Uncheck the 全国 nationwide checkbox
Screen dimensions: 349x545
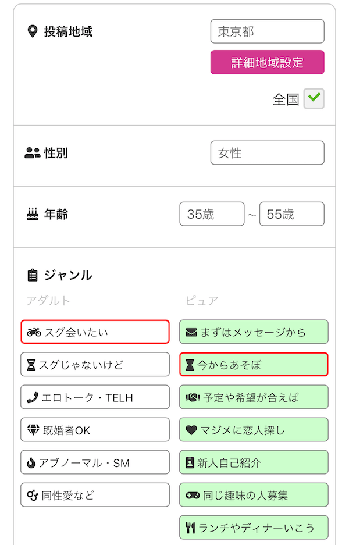[x=314, y=99]
